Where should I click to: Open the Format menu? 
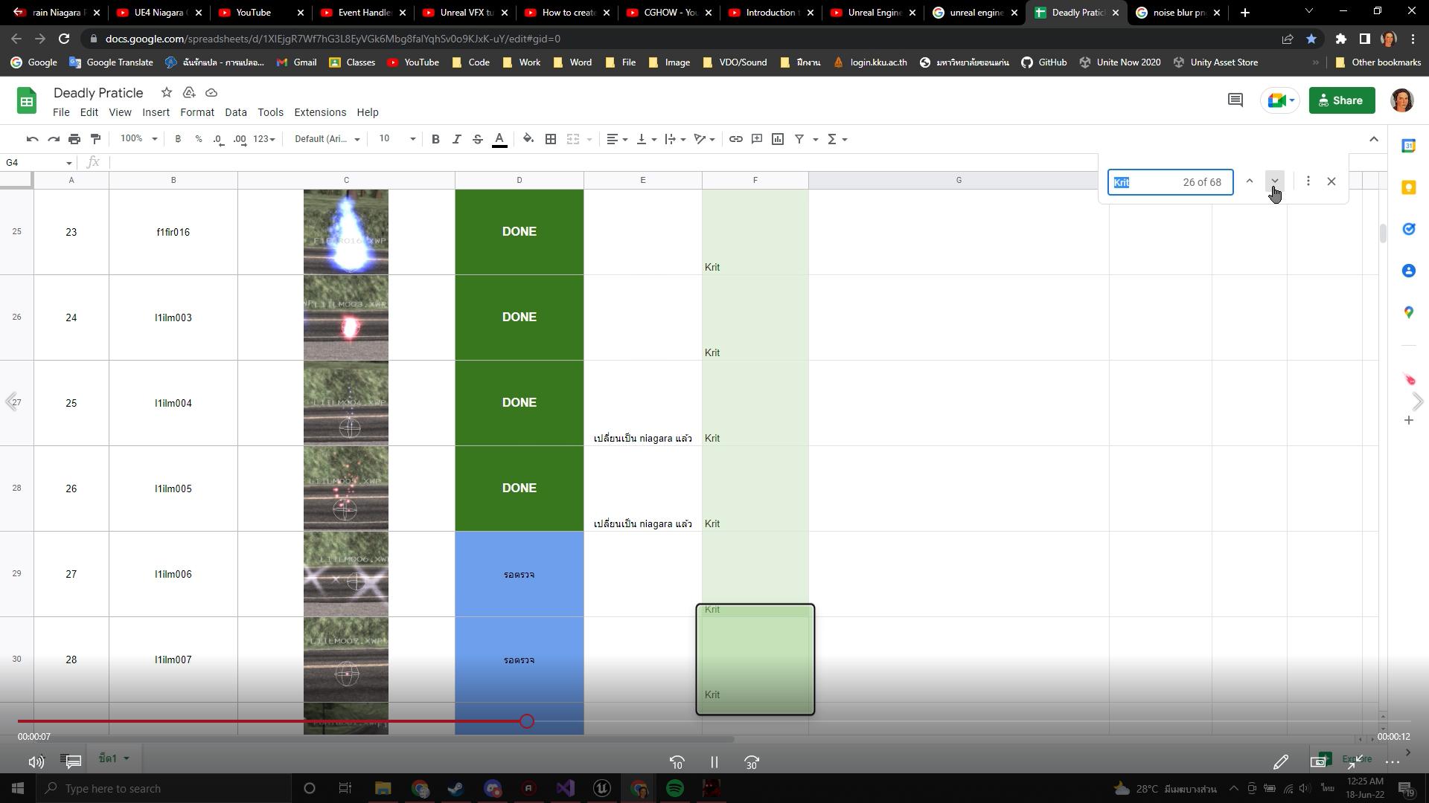pyautogui.click(x=196, y=112)
